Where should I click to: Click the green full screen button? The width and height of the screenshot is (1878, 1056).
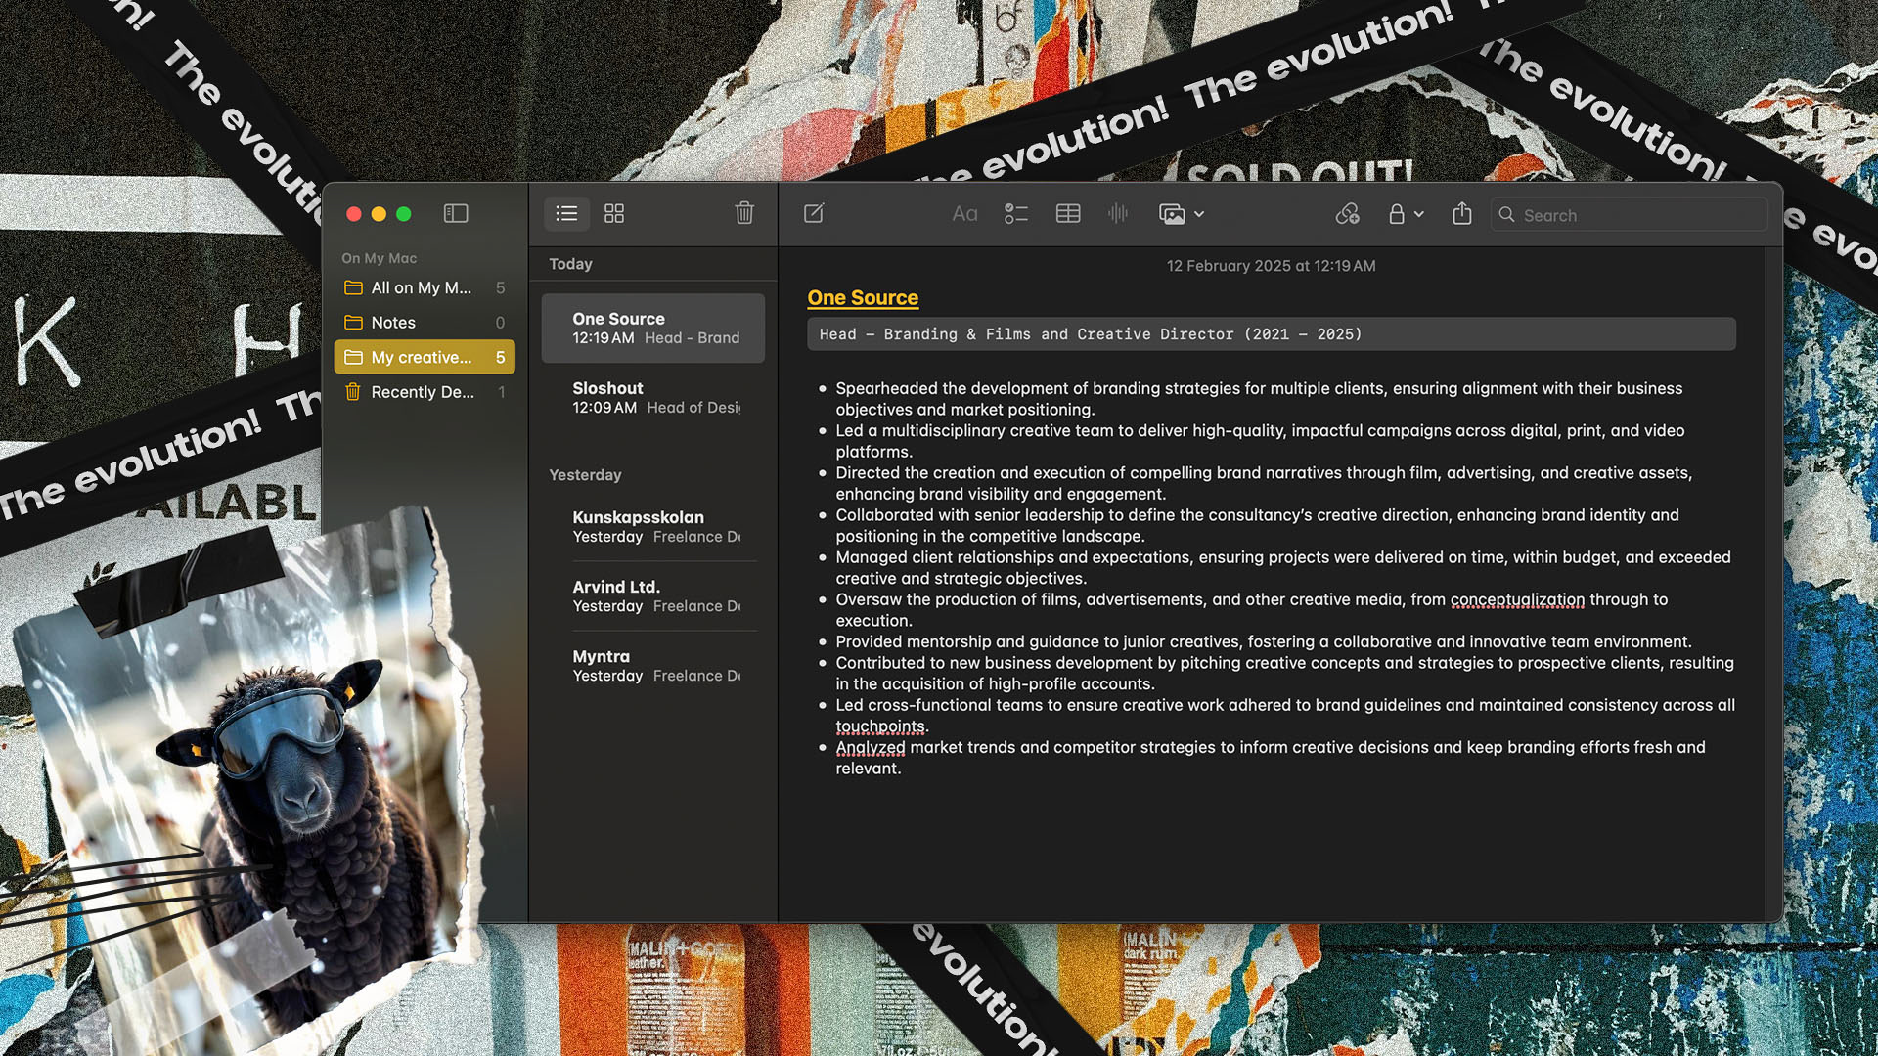tap(404, 214)
